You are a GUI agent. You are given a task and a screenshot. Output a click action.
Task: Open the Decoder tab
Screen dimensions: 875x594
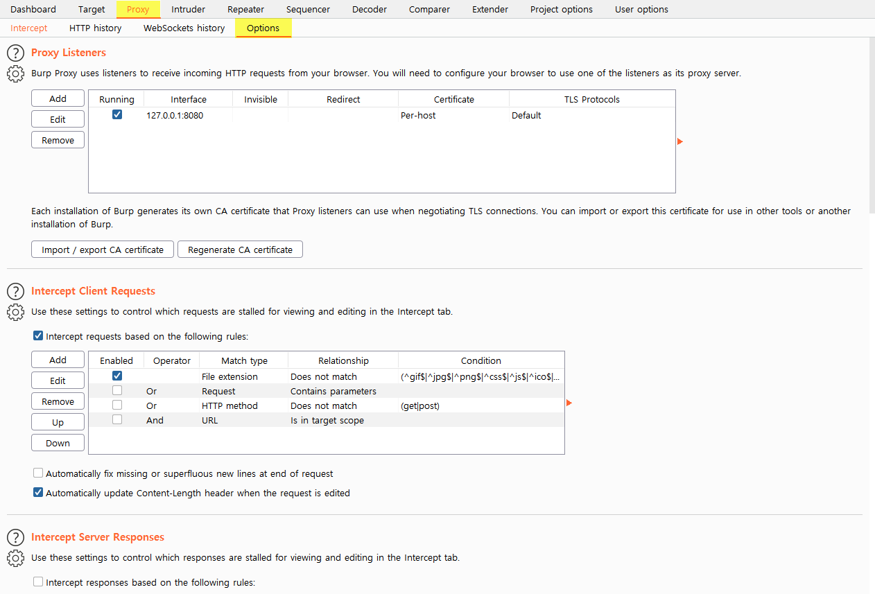click(370, 9)
